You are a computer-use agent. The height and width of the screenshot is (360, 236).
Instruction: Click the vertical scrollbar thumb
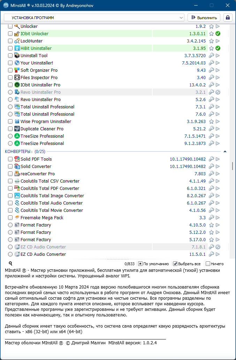click(x=233, y=166)
